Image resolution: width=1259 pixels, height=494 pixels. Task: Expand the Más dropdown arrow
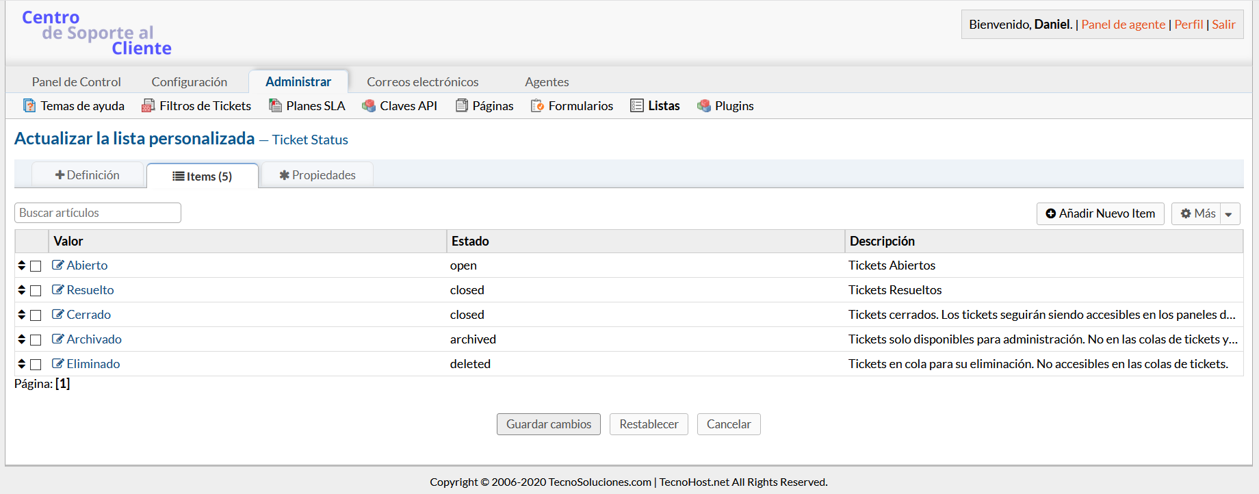[1229, 214]
